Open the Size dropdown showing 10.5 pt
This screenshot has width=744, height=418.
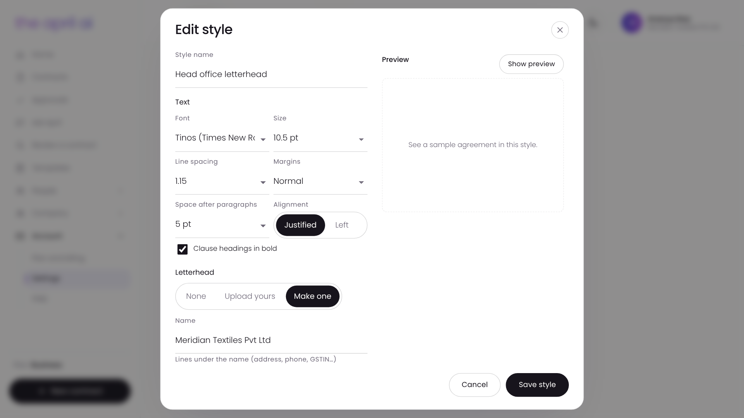(320, 138)
